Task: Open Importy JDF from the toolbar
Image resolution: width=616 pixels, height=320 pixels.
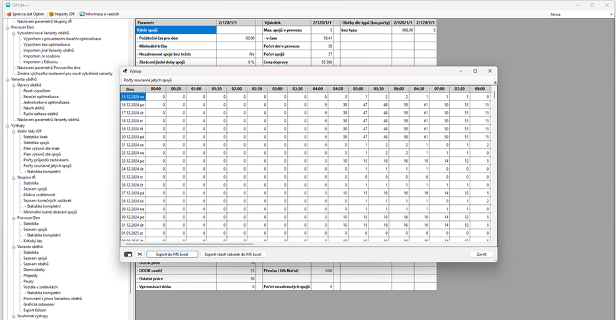Action: pos(51,14)
